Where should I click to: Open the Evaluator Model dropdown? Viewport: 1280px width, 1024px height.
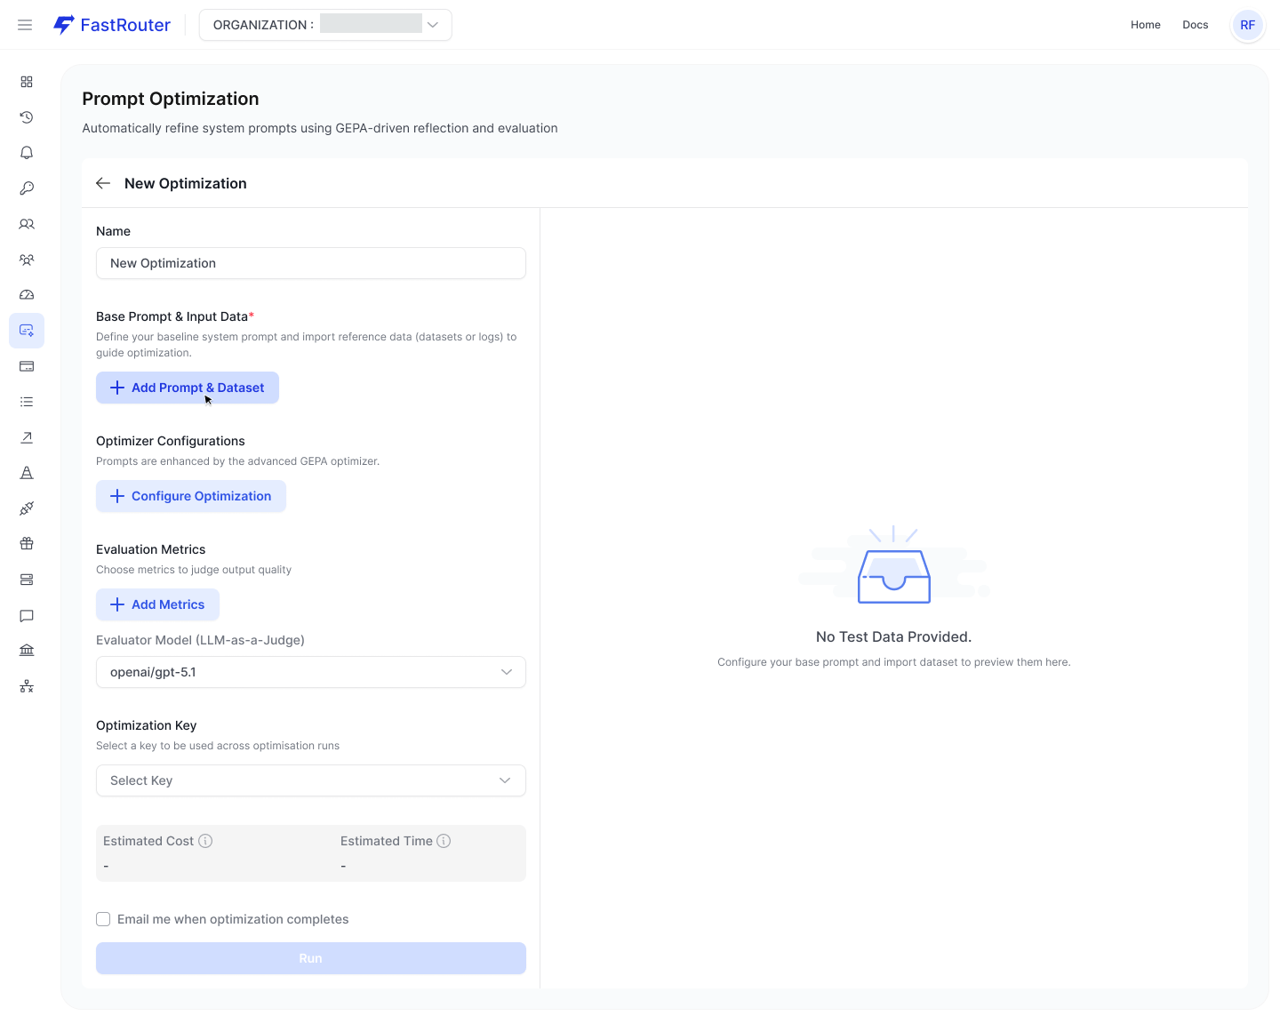click(311, 672)
